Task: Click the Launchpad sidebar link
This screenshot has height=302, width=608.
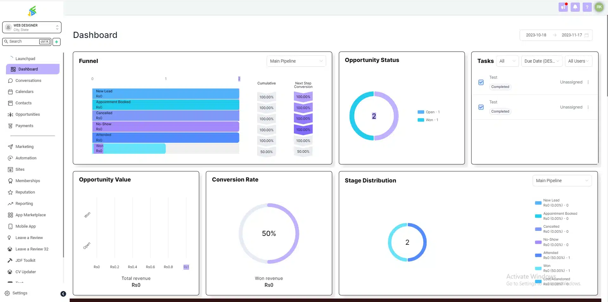Action: coord(25,59)
